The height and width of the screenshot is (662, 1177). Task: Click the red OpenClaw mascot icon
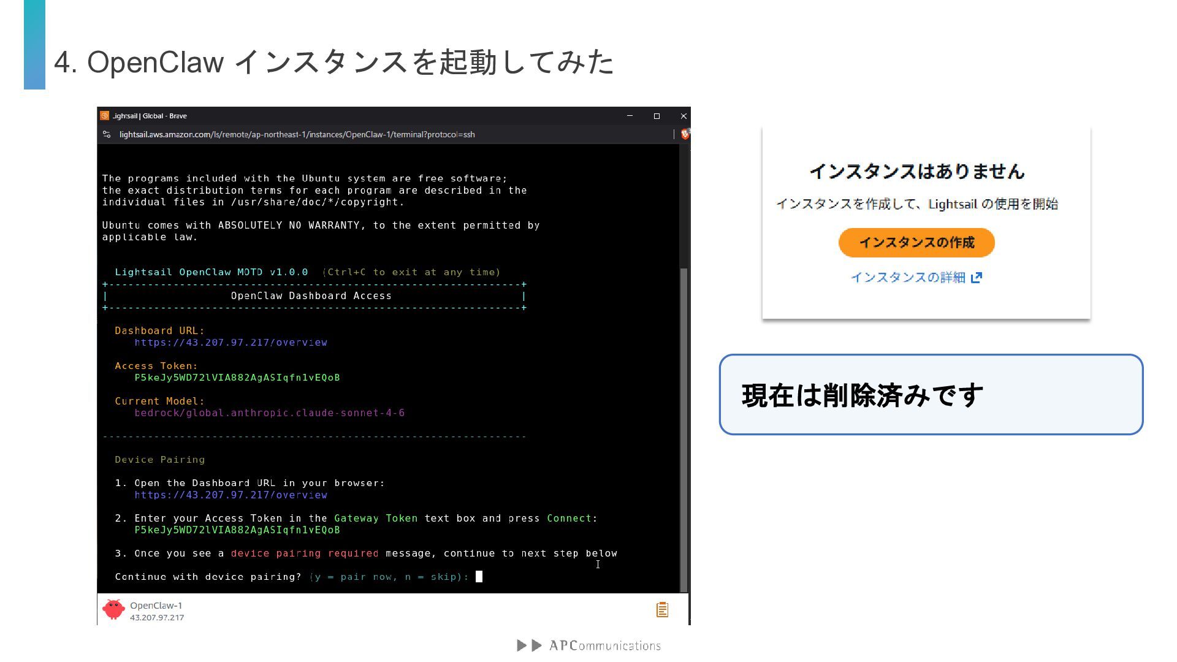[113, 609]
